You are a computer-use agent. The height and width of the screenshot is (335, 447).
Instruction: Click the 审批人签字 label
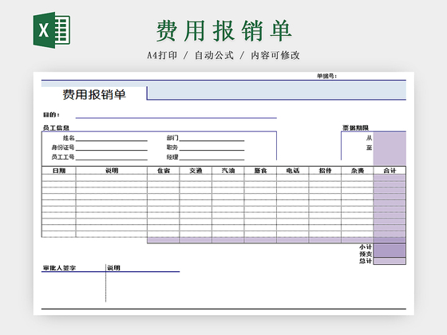click(x=59, y=268)
